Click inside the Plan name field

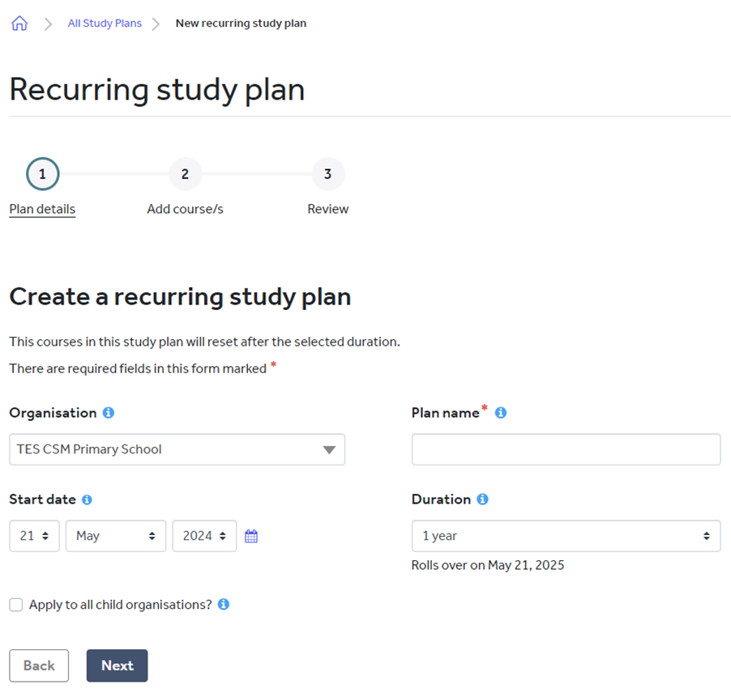point(566,449)
